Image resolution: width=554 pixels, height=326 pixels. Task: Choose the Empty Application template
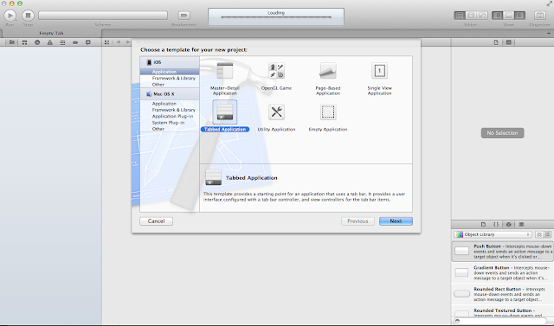(328, 118)
